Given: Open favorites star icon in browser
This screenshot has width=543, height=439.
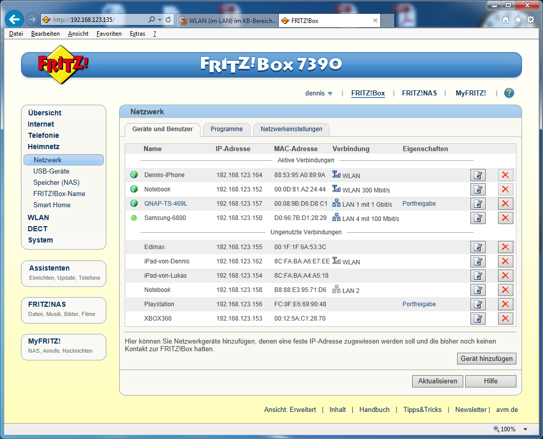Looking at the screenshot, I should (x=518, y=20).
